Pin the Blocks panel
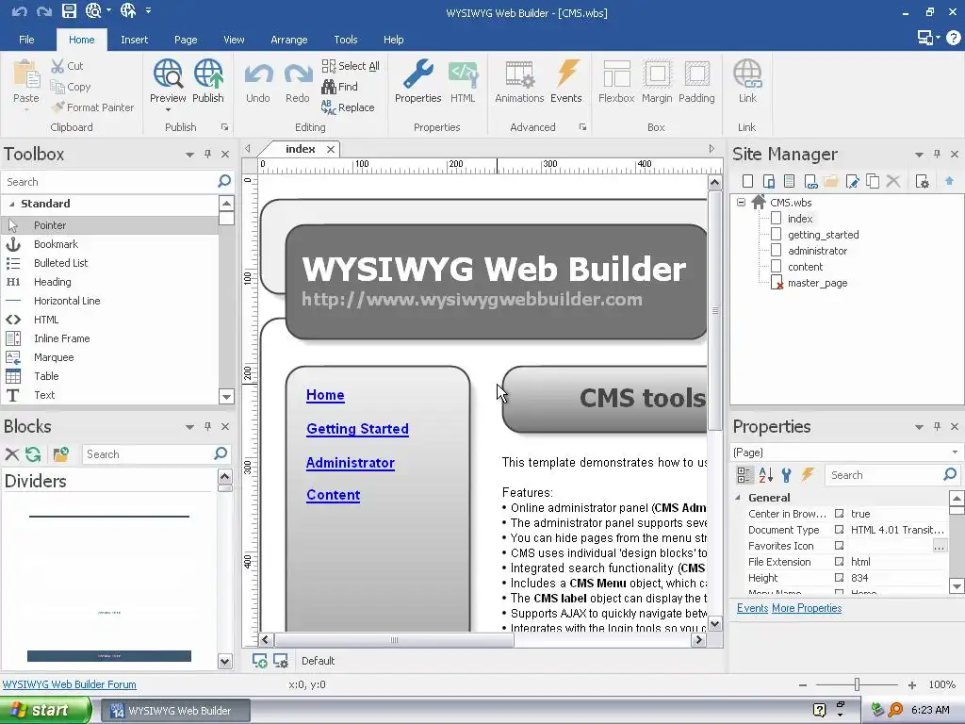 207,426
